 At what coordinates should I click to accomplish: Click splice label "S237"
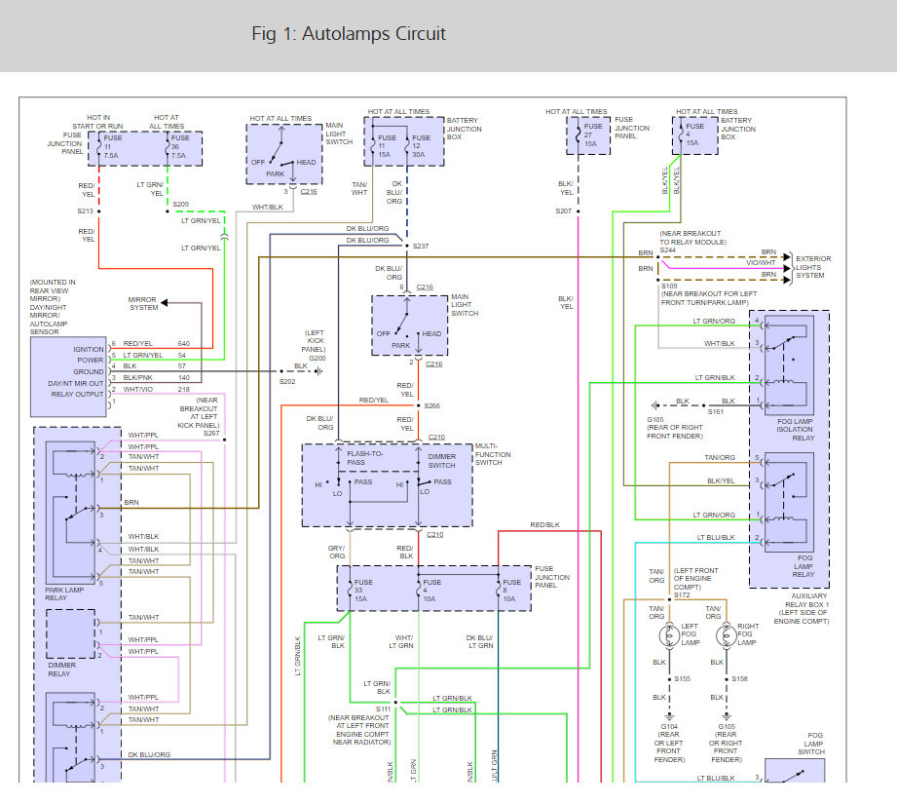[421, 246]
